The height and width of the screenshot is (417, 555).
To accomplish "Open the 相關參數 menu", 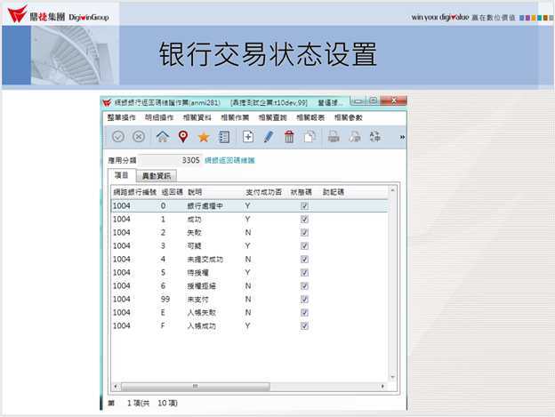I will click(349, 117).
